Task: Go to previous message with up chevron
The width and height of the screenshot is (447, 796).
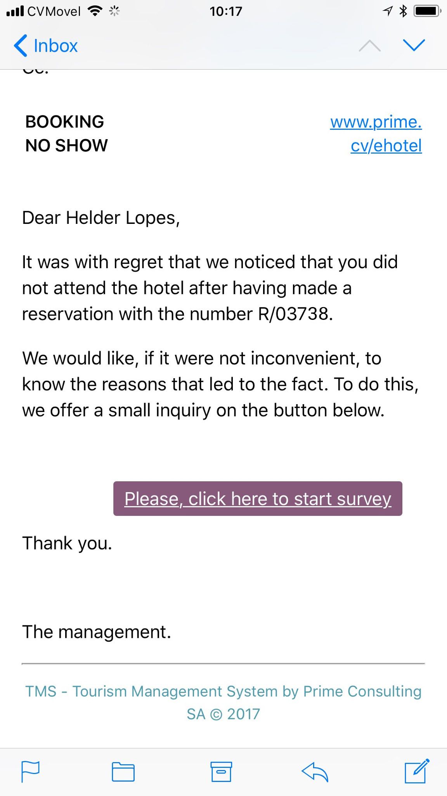Action: coord(369,45)
